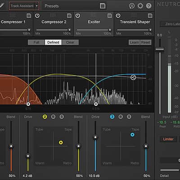This screenshot has height=180, width=180.
Task: Click the -10.5 Peak readout
Action: point(162,122)
